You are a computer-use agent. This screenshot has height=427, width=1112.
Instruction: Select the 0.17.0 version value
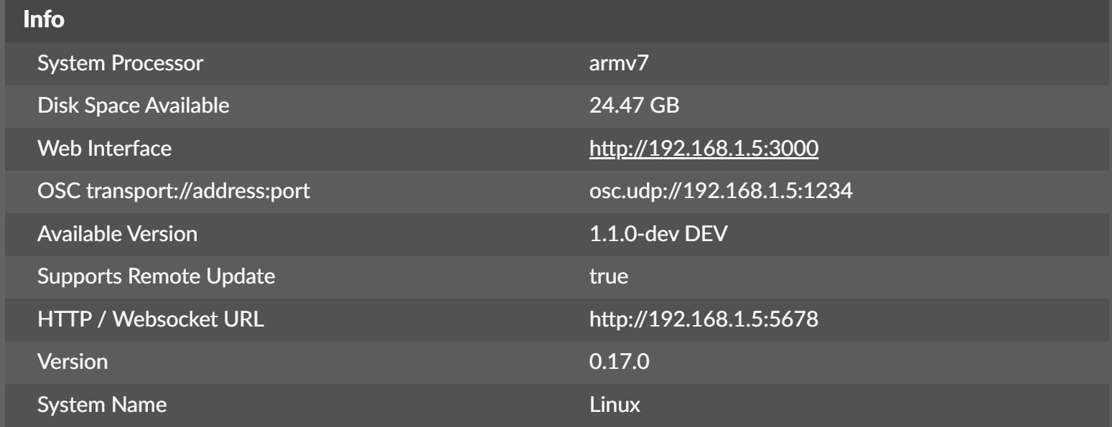(x=619, y=362)
